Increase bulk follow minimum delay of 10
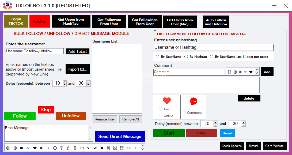Image resolution: width=292 pixels, height=155 pixels. click(65, 82)
